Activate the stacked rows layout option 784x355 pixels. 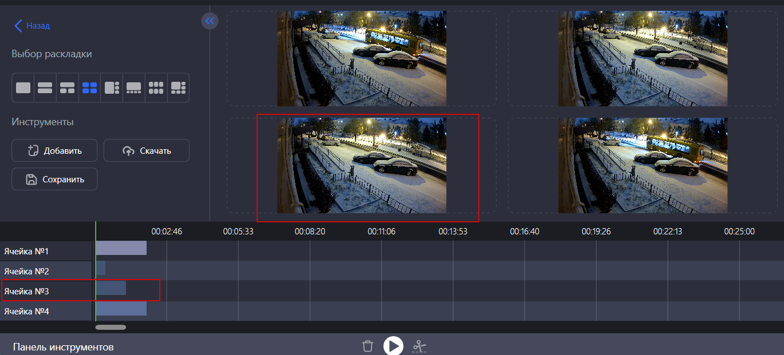point(68,87)
